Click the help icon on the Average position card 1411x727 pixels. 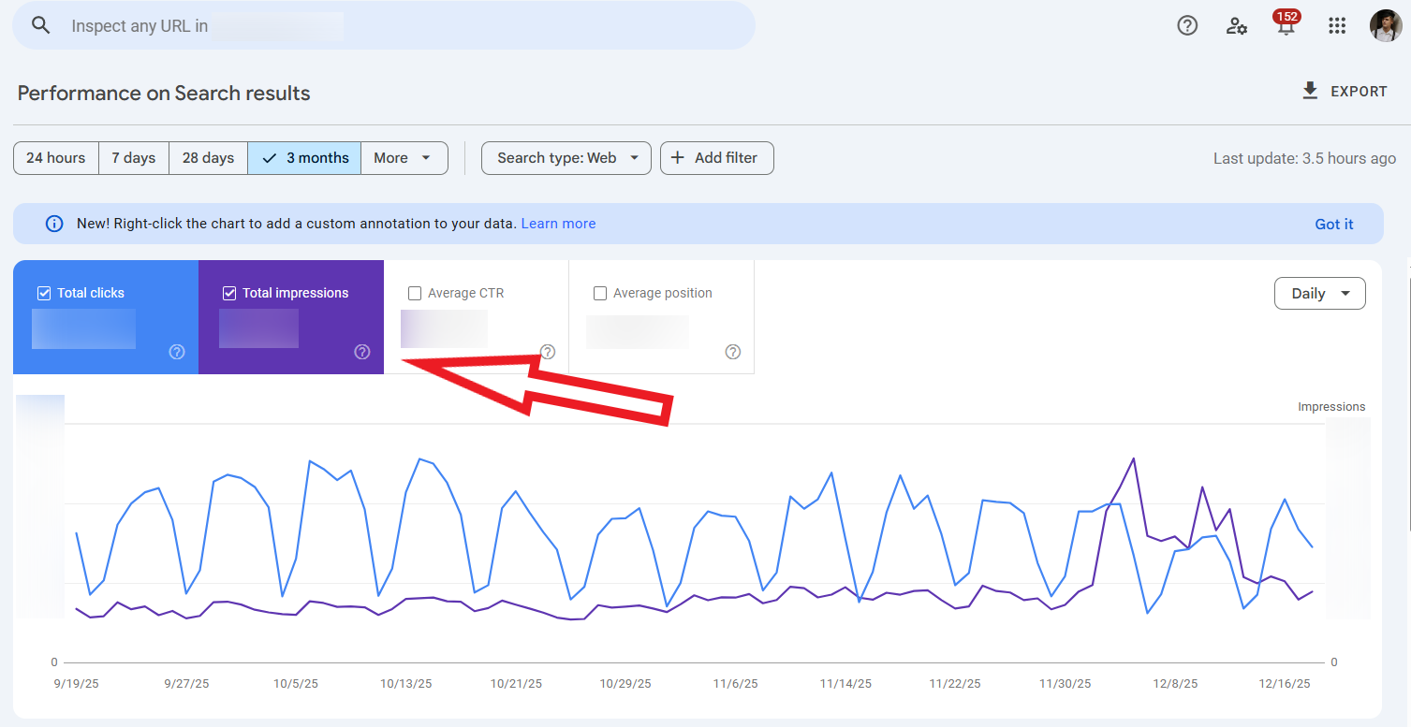(733, 352)
